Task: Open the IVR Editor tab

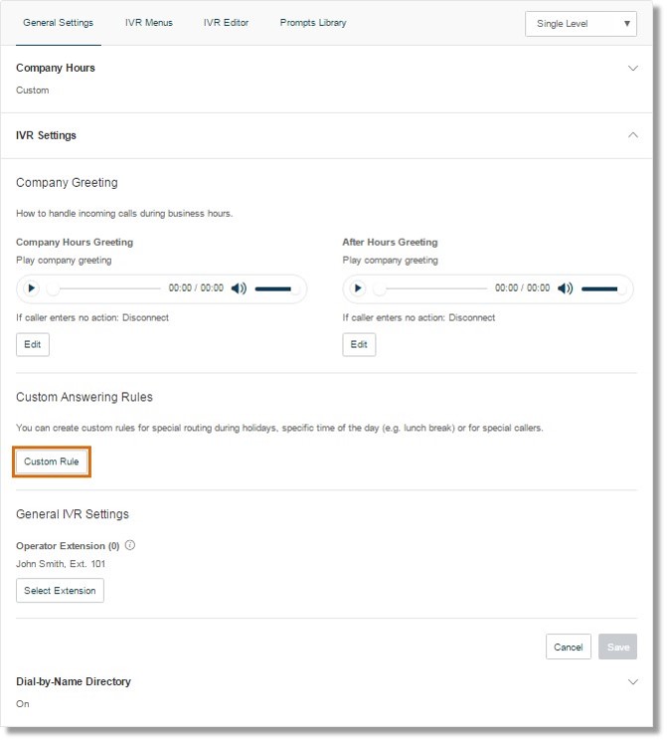Action: [x=226, y=23]
